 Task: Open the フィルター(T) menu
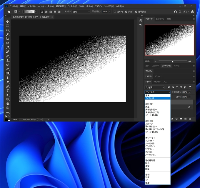coord(72,6)
